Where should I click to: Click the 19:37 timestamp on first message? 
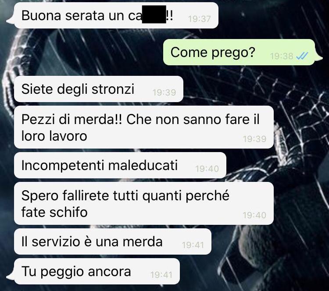point(199,19)
